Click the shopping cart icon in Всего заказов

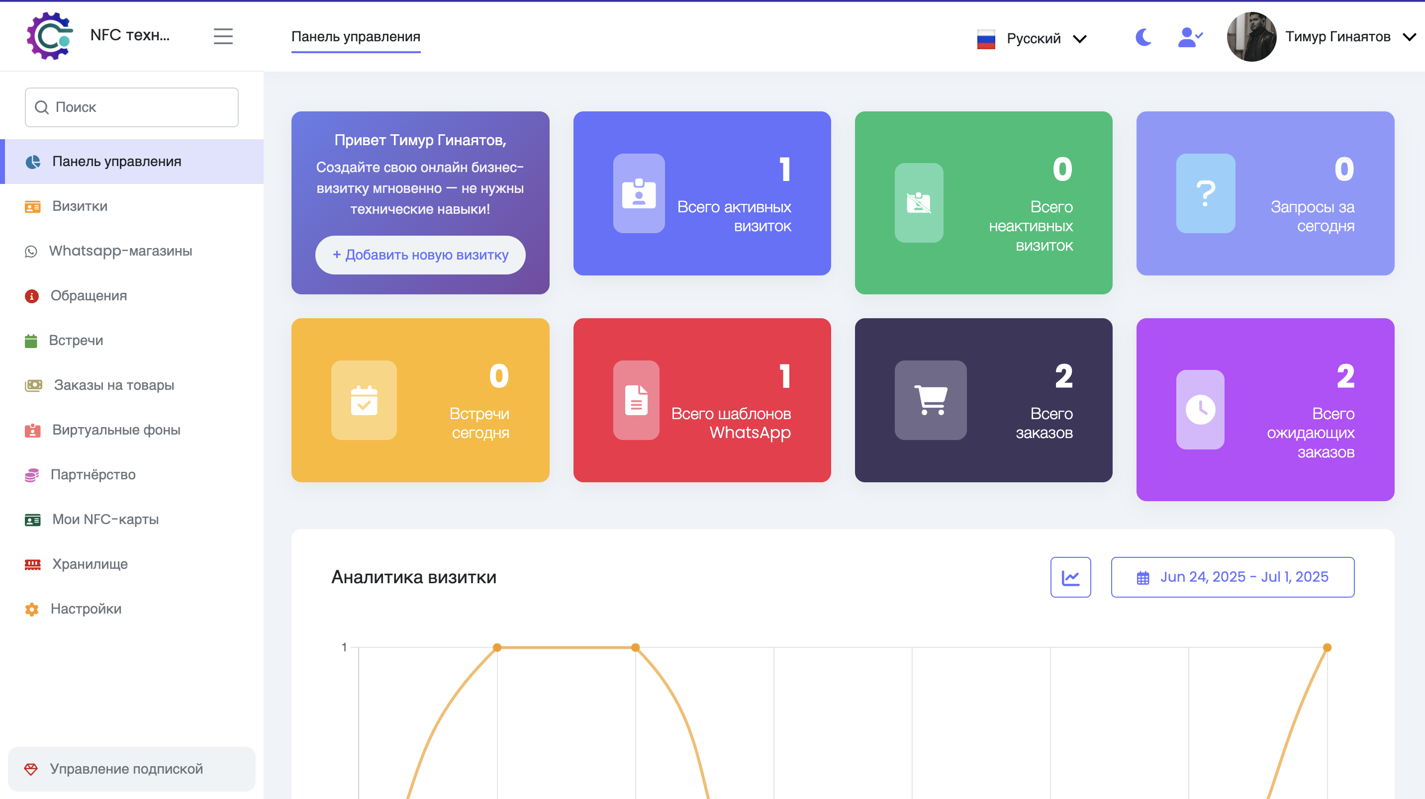[x=931, y=400]
